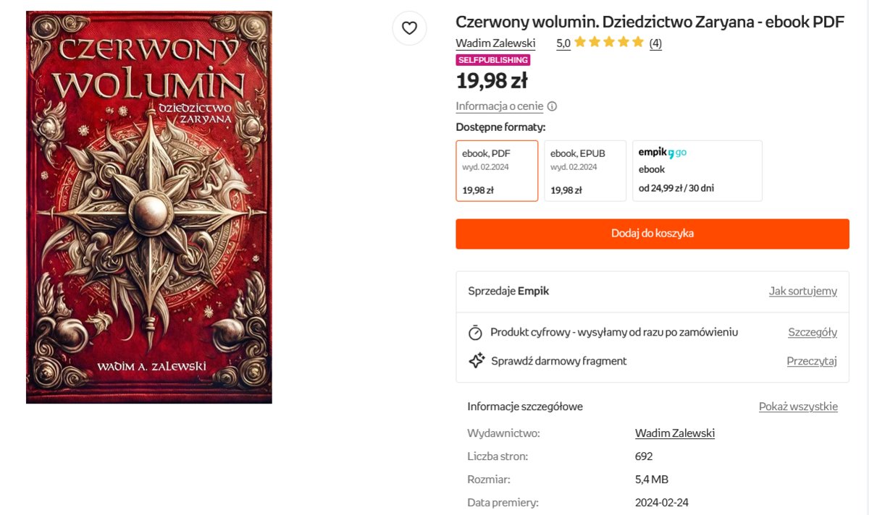
Task: Click the price information info icon
Action: [552, 106]
